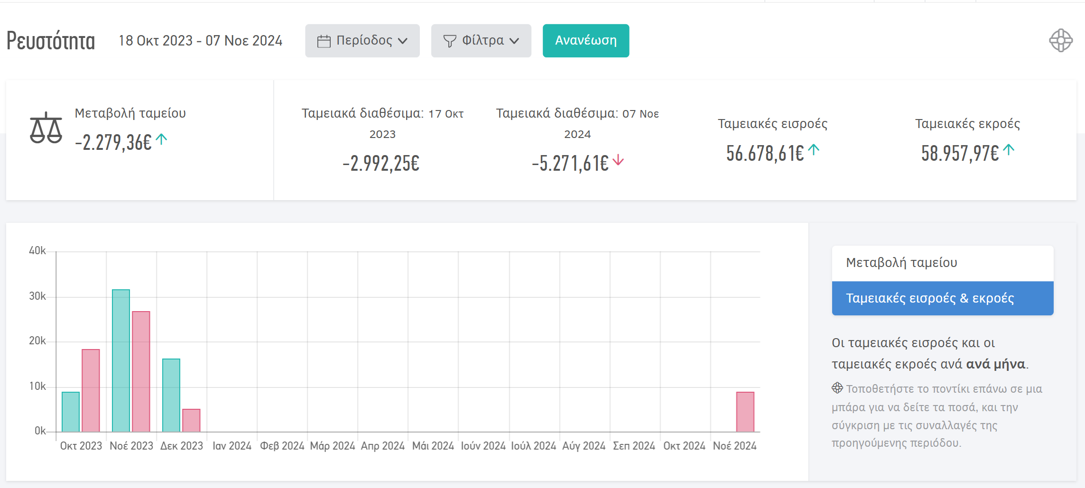
Task: Click the Οκτ 2024 axis label
Action: point(684,446)
